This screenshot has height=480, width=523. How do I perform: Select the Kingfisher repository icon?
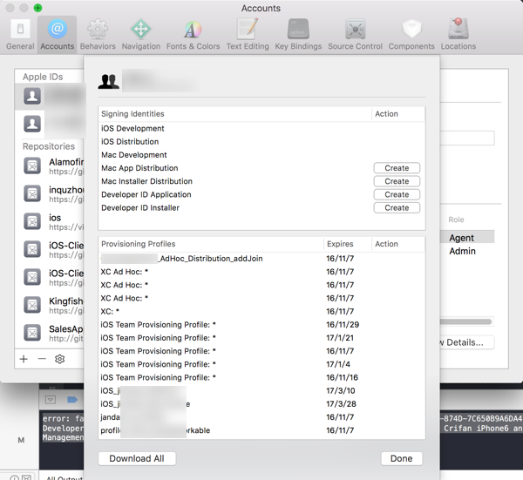32,305
